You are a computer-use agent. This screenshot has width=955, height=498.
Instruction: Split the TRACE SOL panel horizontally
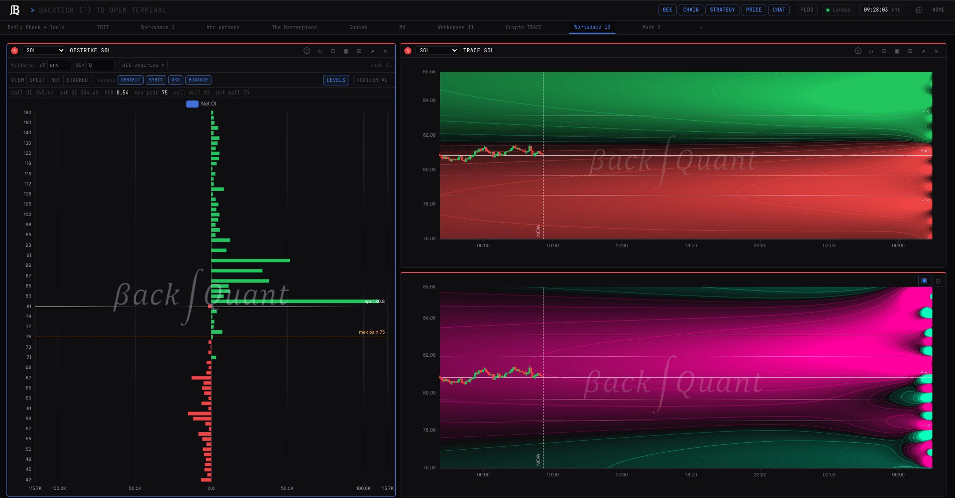[x=884, y=51]
